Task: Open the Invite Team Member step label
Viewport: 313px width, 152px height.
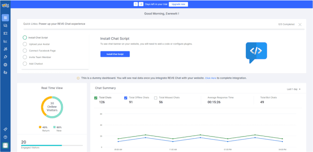Action: pos(40,57)
